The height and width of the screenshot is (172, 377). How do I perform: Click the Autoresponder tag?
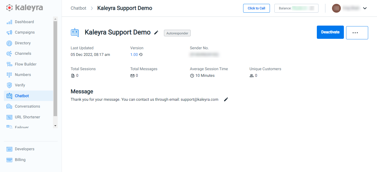coord(177,33)
